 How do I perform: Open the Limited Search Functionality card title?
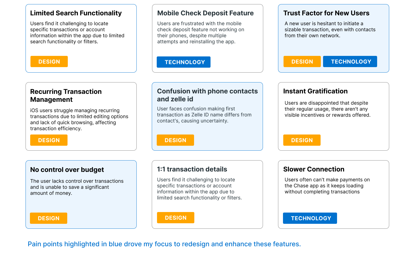coord(76,13)
